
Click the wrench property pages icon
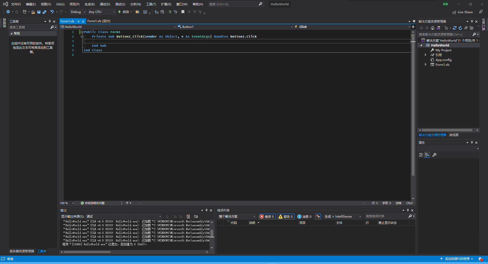(x=434, y=155)
